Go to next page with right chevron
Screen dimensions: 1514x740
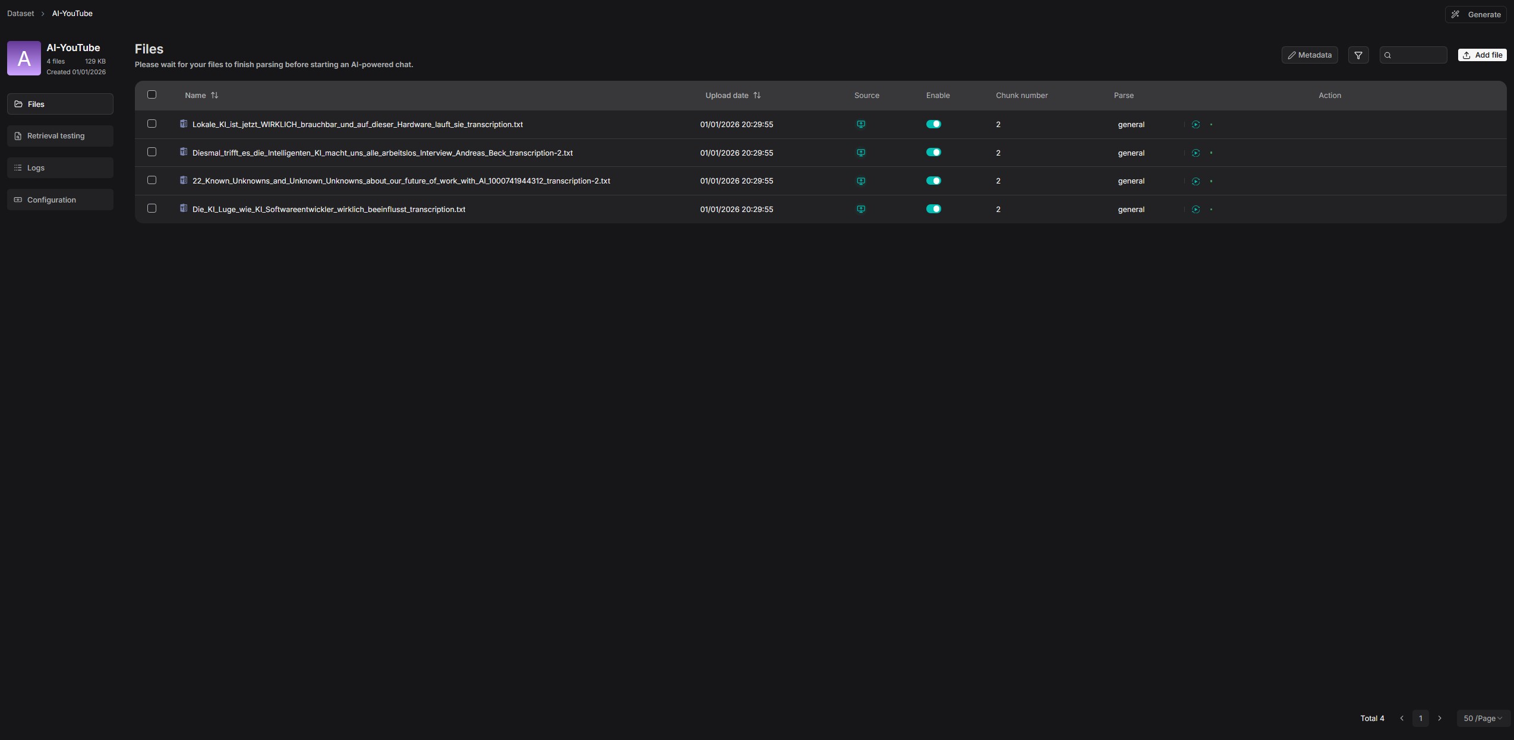coord(1439,718)
